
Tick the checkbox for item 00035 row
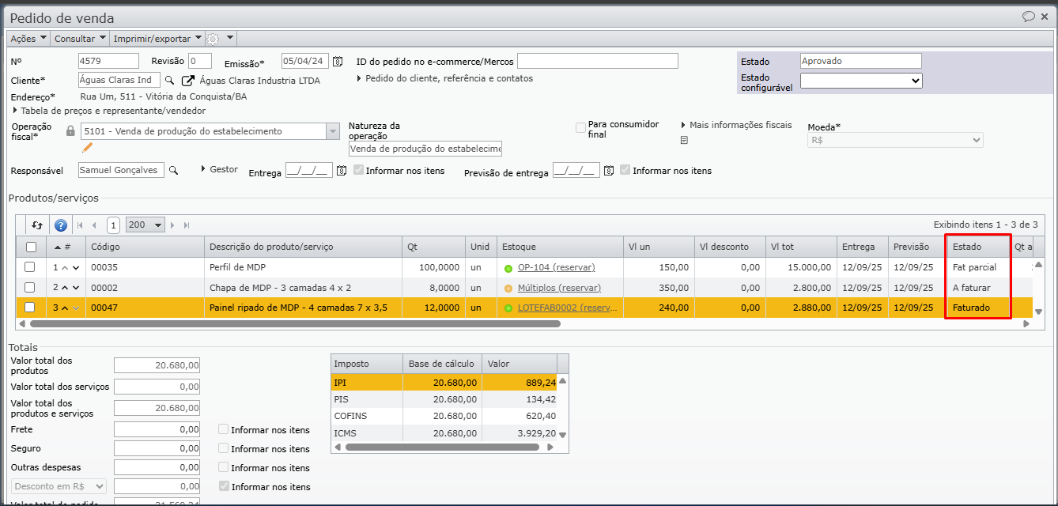point(30,267)
